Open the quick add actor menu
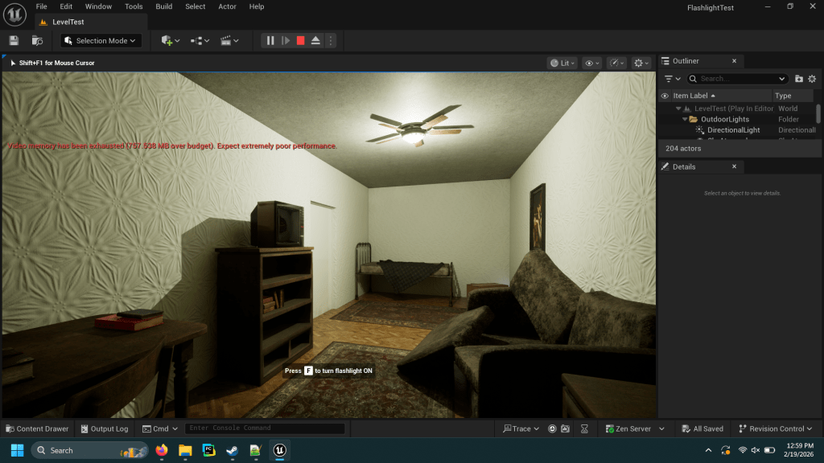Viewport: 824px width, 463px height. point(170,40)
